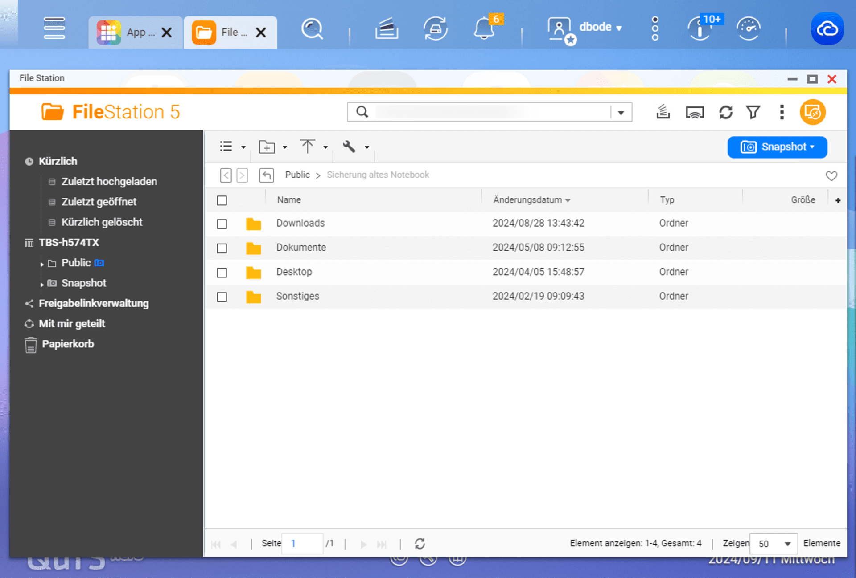Go back with the left navigation arrow
The image size is (856, 578).
[x=226, y=175]
